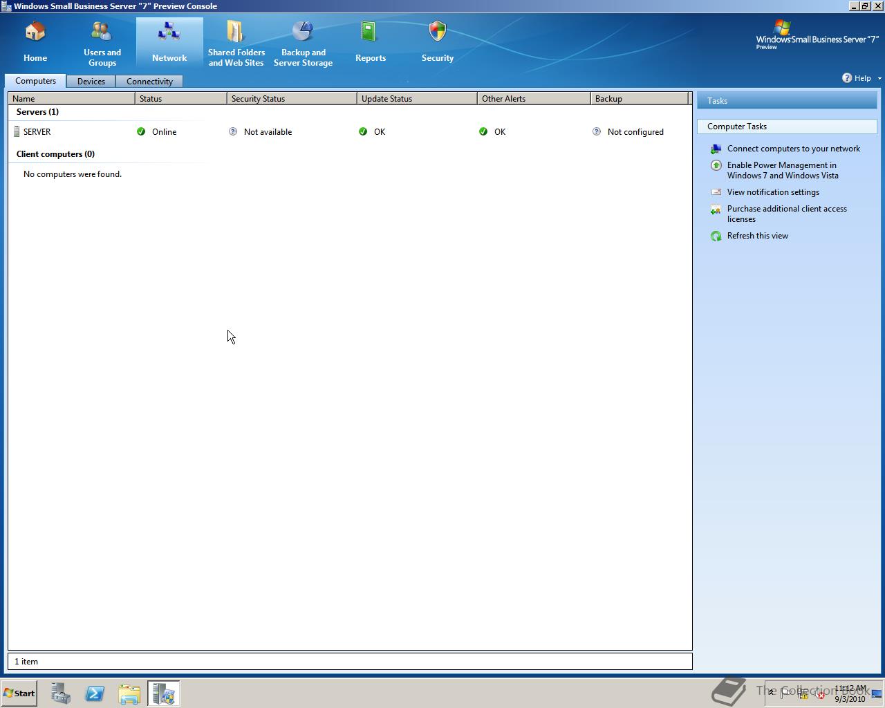Expand the Help dropdown arrow
The height and width of the screenshot is (708, 885).
pos(879,78)
